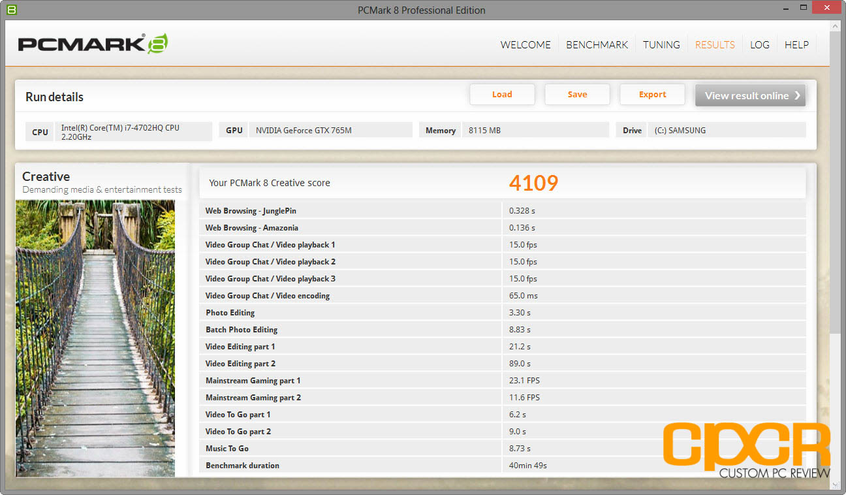Select 'Video Group Chat / Video playback 1' row
This screenshot has height=495, width=846.
click(x=503, y=245)
